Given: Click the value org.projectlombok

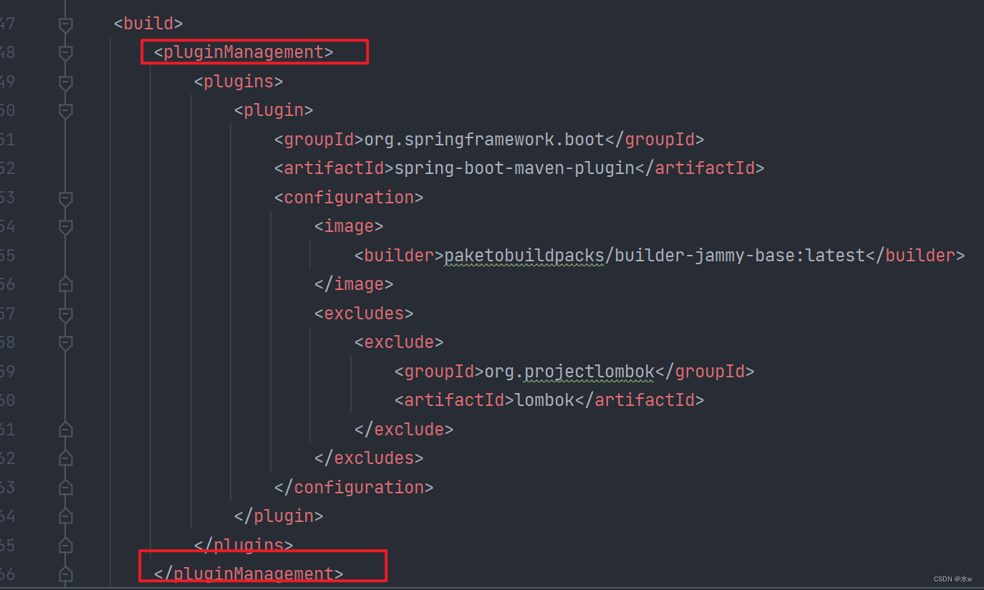Looking at the screenshot, I should [x=570, y=371].
